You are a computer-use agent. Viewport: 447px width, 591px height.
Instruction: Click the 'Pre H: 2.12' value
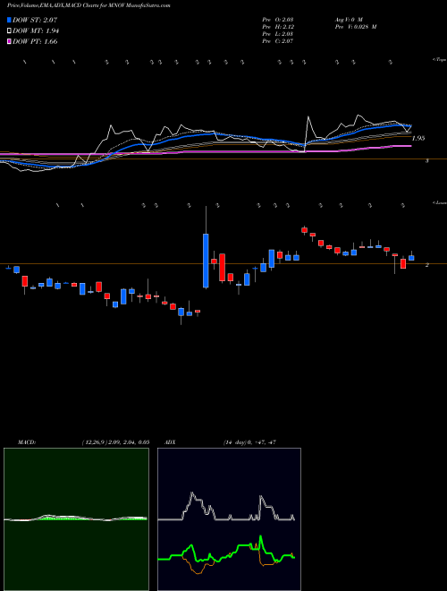click(278, 27)
